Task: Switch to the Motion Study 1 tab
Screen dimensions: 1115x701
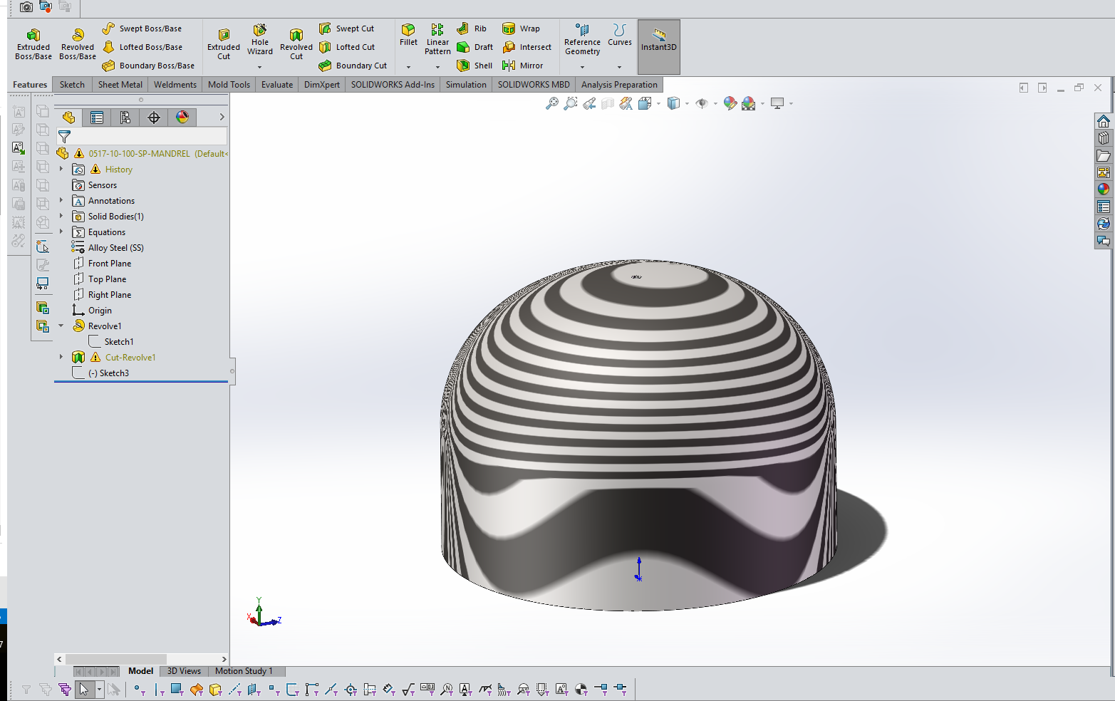Action: click(244, 670)
